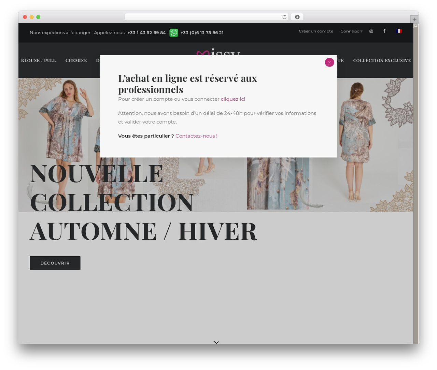Click the red macOS window close button
This screenshot has width=437, height=370.
click(25, 17)
